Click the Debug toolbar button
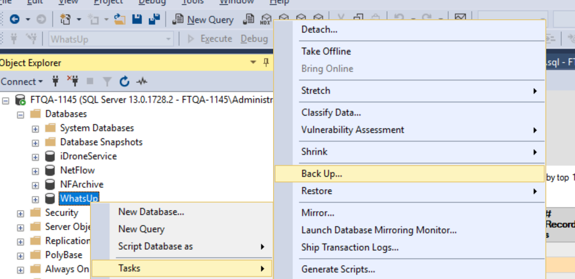Image resolution: width=575 pixels, height=279 pixels. pos(254,39)
